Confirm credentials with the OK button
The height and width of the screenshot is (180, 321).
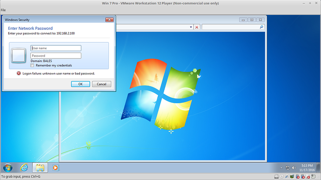coord(80,84)
